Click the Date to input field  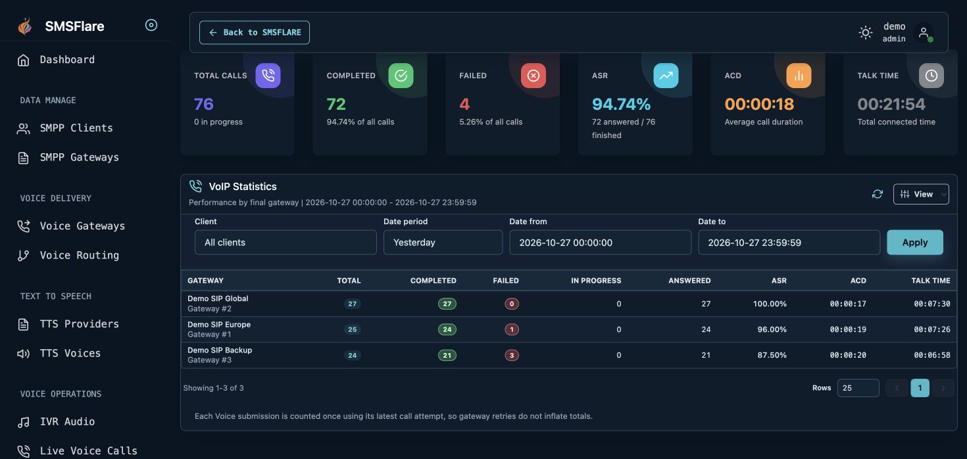[789, 242]
